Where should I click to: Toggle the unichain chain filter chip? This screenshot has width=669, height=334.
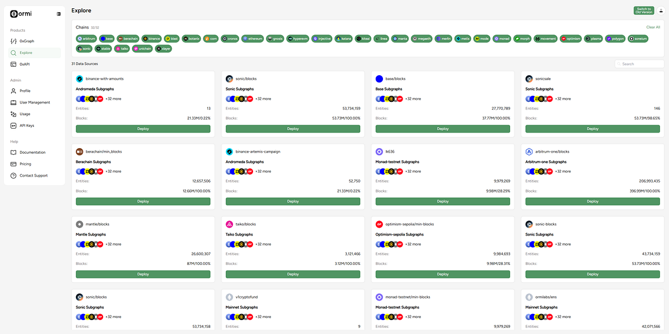(142, 49)
